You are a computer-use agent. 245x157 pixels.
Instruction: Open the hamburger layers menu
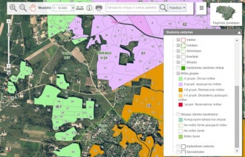201,8
